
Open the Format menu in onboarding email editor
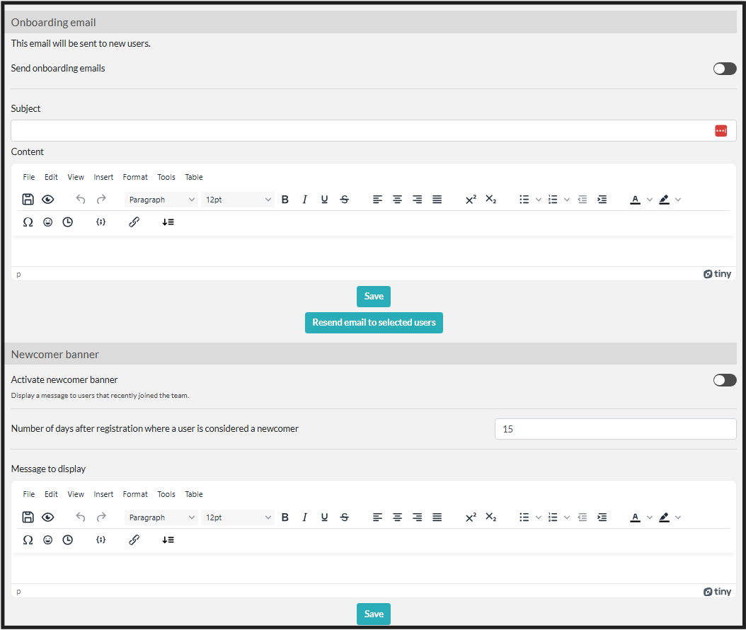pos(135,177)
